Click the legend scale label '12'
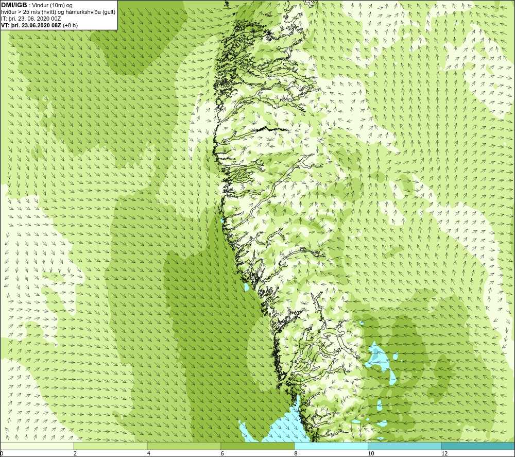 pyautogui.click(x=444, y=453)
